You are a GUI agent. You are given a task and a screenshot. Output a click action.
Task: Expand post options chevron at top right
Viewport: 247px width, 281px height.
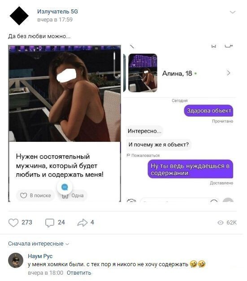[x=232, y=12]
